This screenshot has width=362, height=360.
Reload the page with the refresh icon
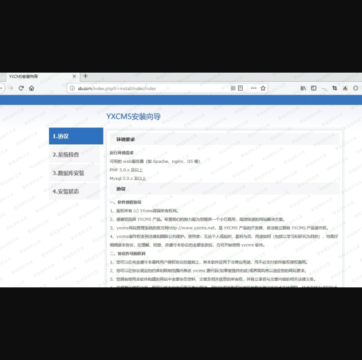click(x=21, y=88)
